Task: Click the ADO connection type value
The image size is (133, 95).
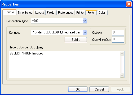Action: [x=35, y=21]
